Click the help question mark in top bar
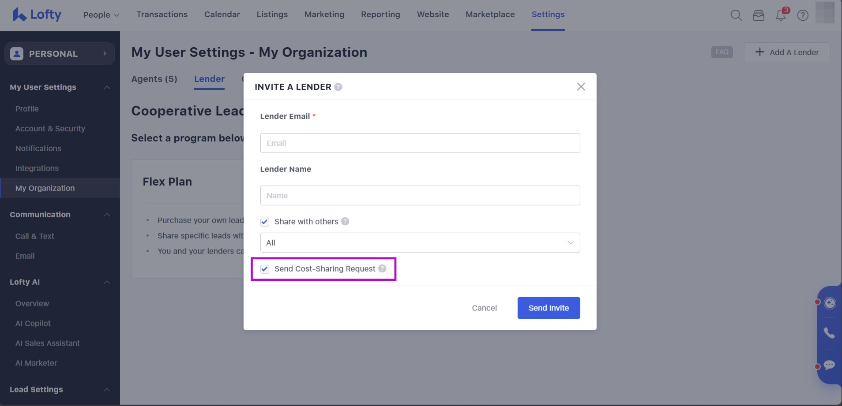Viewport: 842px width, 406px height. [x=802, y=15]
